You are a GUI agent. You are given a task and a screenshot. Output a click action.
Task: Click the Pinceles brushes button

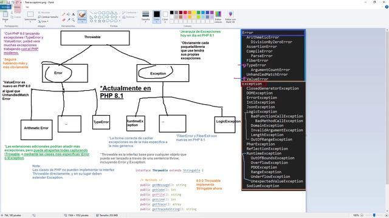pos(82,16)
